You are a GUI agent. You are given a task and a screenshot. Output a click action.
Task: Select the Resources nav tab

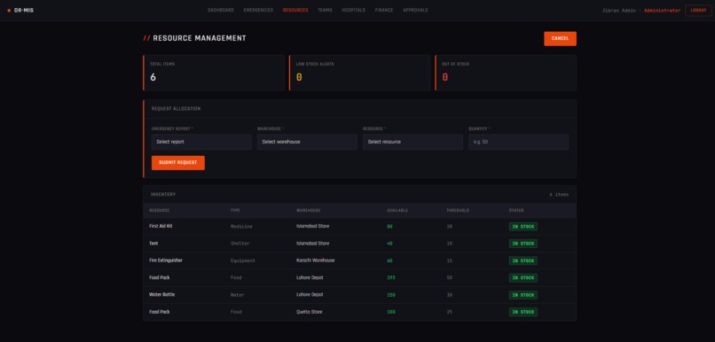(295, 10)
